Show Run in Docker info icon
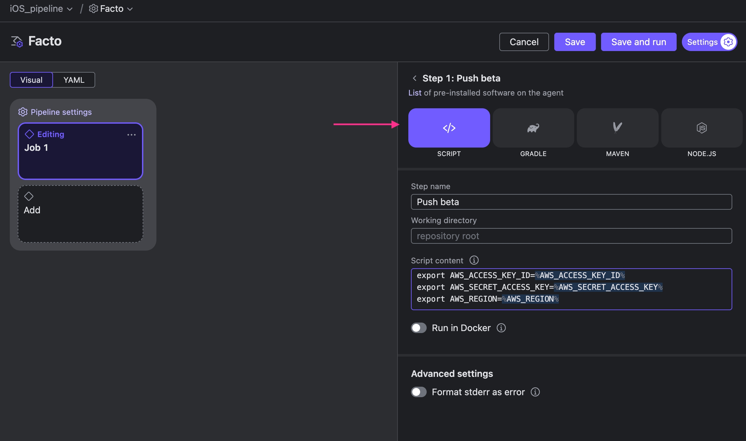 click(x=501, y=328)
